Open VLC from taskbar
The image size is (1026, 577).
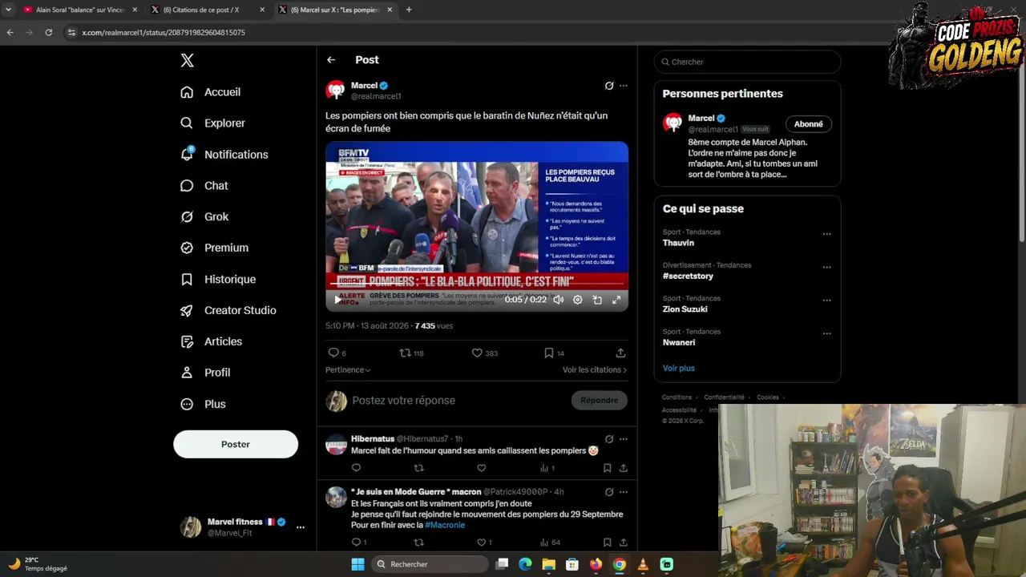coord(643,564)
